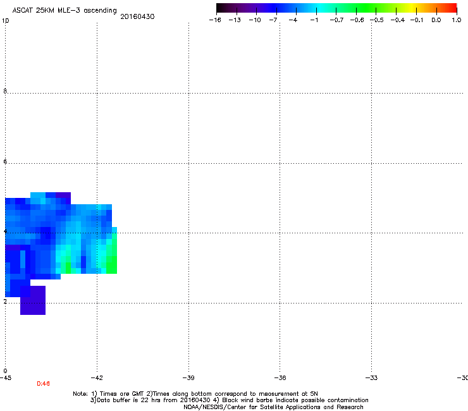Click the large purple data block near latitude 2
Screen dimensions: 468x411
coord(33,300)
